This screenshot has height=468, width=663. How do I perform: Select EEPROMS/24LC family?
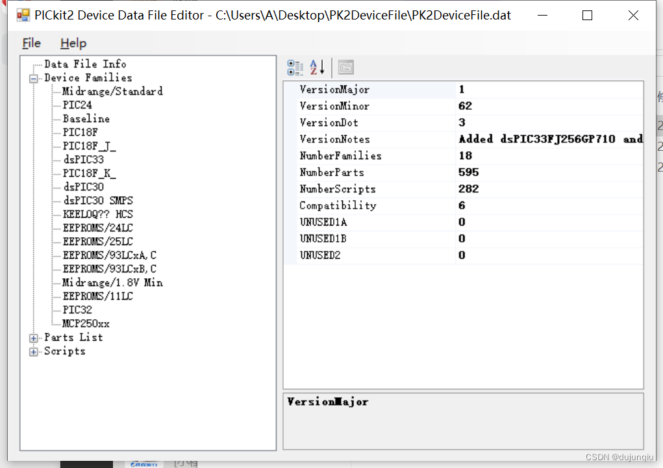click(98, 227)
